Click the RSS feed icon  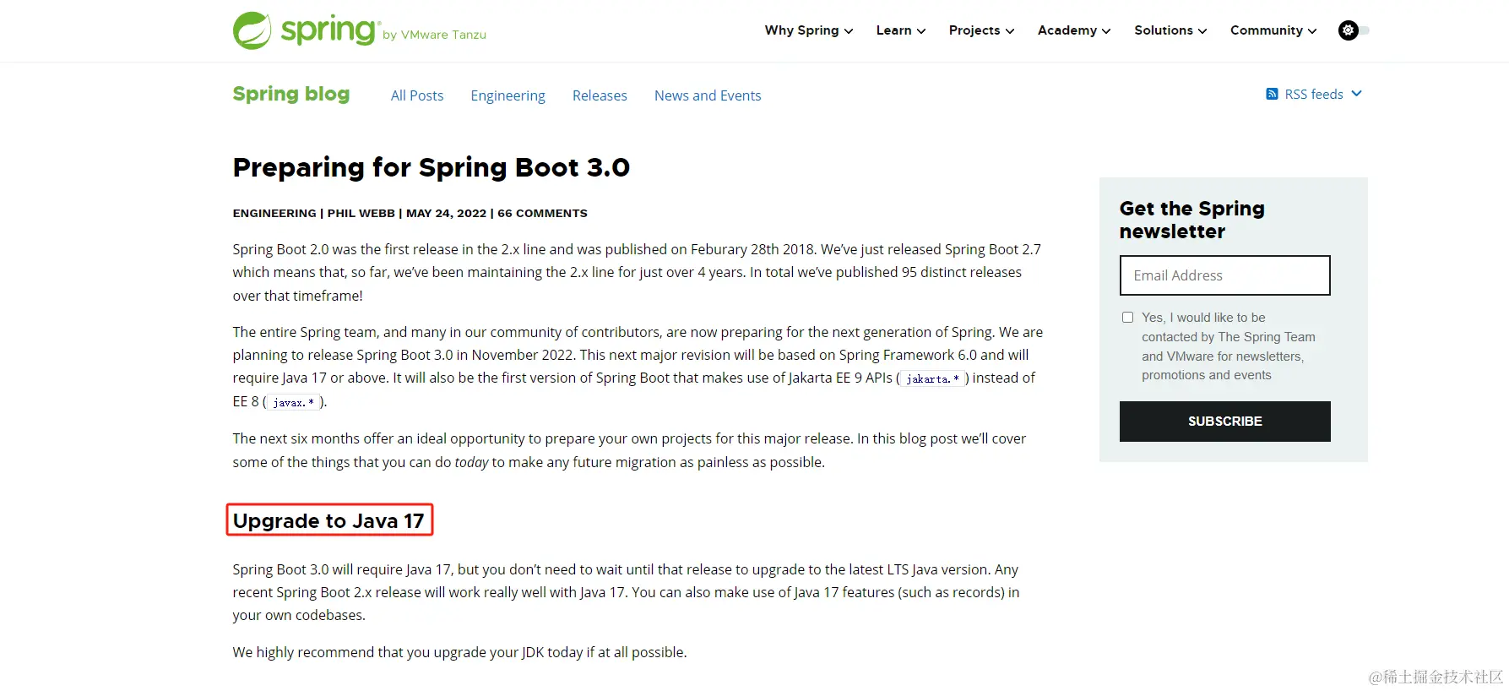(1272, 94)
